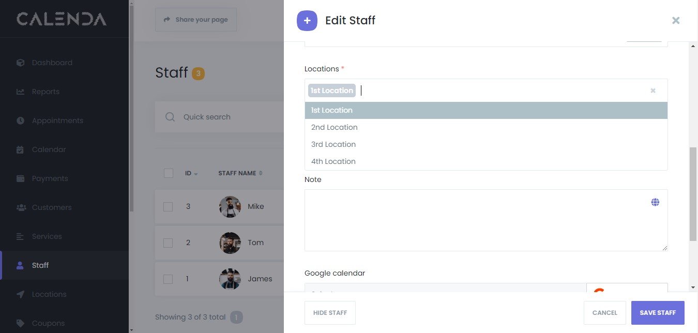Click the Appointments clock icon
Image resolution: width=698 pixels, height=333 pixels.
coord(20,120)
